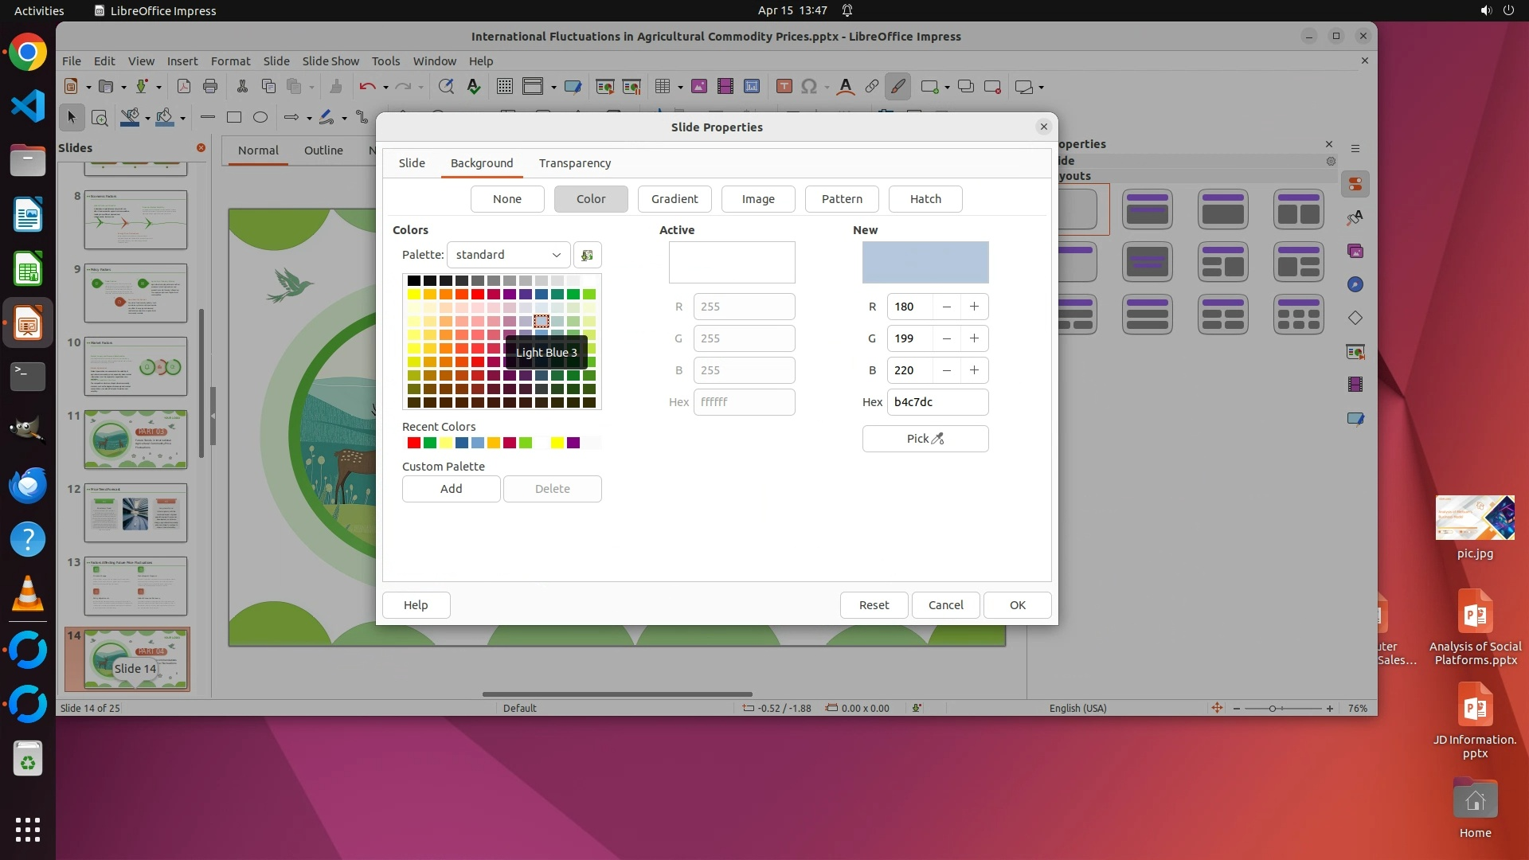The width and height of the screenshot is (1529, 860).
Task: Expand the Undo history dropdown arrow
Action: (385, 88)
